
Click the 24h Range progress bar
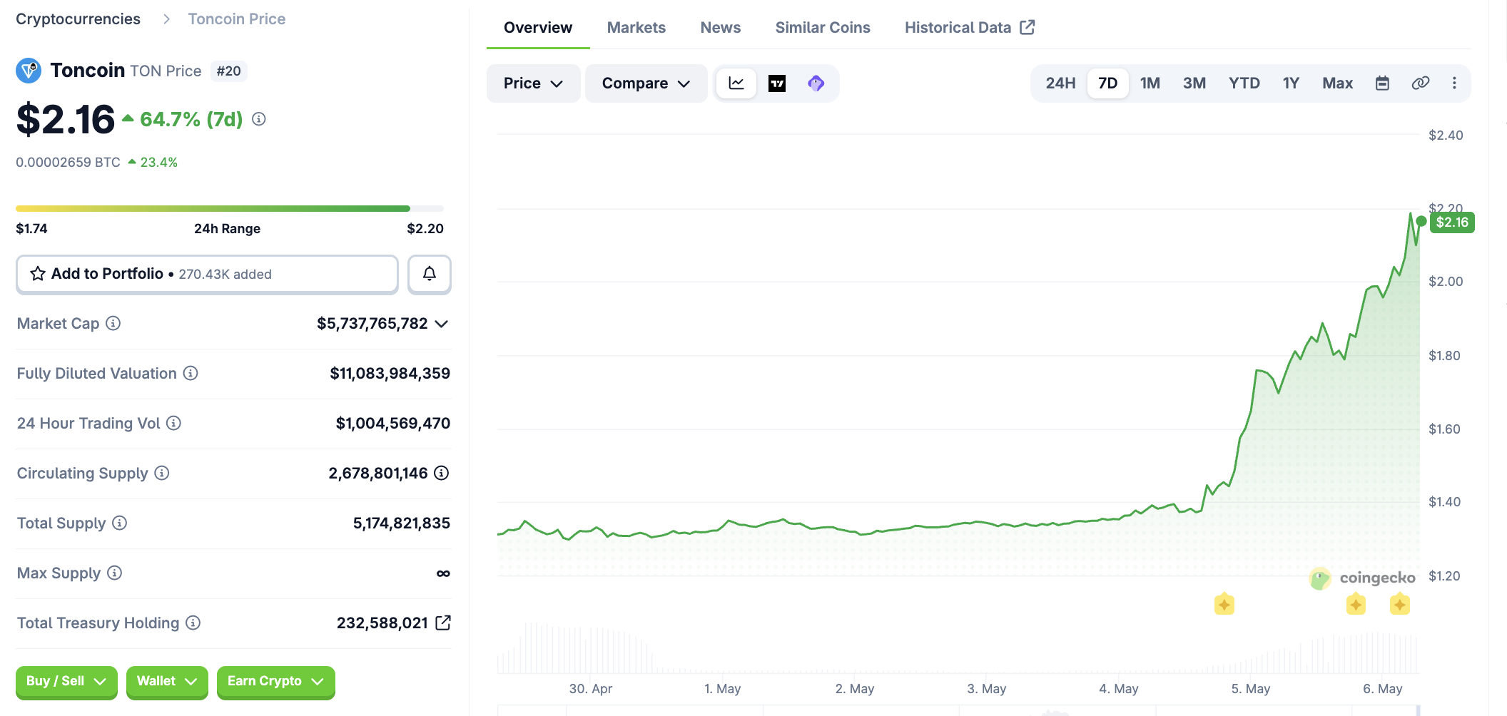point(230,208)
